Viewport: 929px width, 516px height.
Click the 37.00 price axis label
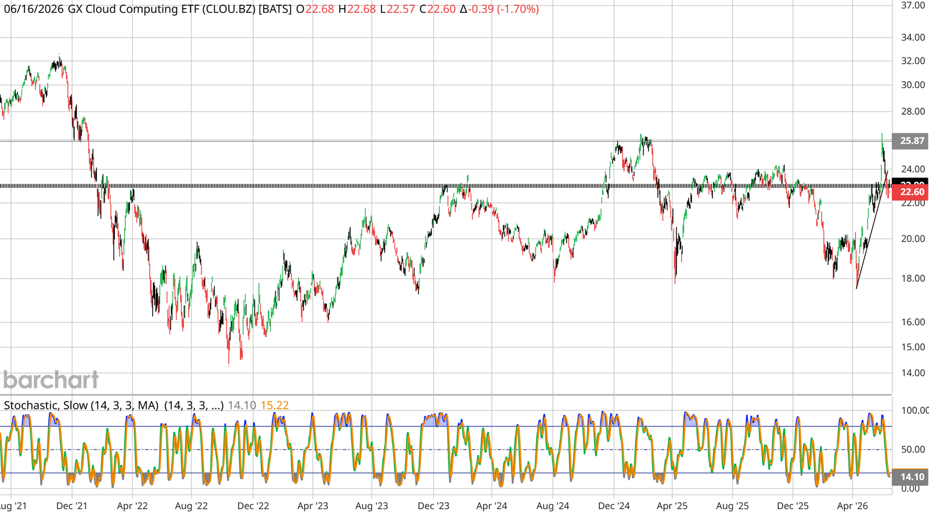pyautogui.click(x=913, y=5)
